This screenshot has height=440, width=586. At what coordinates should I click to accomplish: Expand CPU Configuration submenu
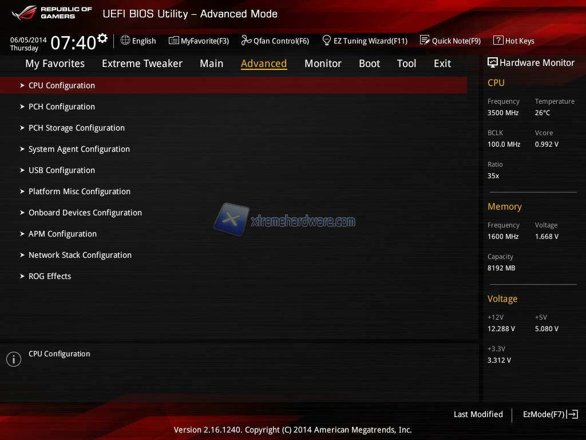tap(62, 85)
